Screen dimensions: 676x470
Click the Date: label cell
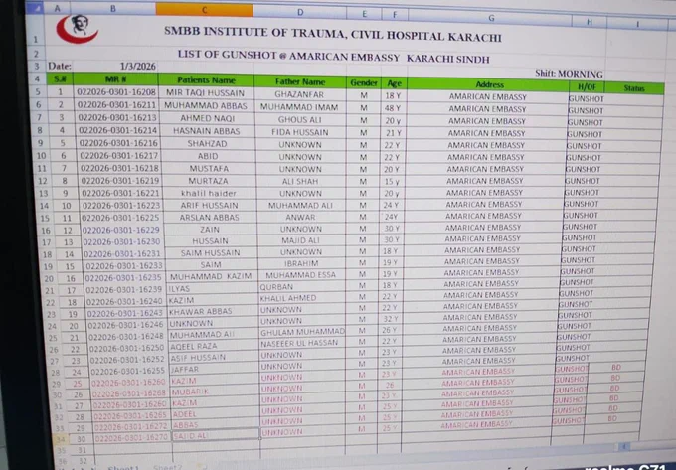(x=60, y=66)
